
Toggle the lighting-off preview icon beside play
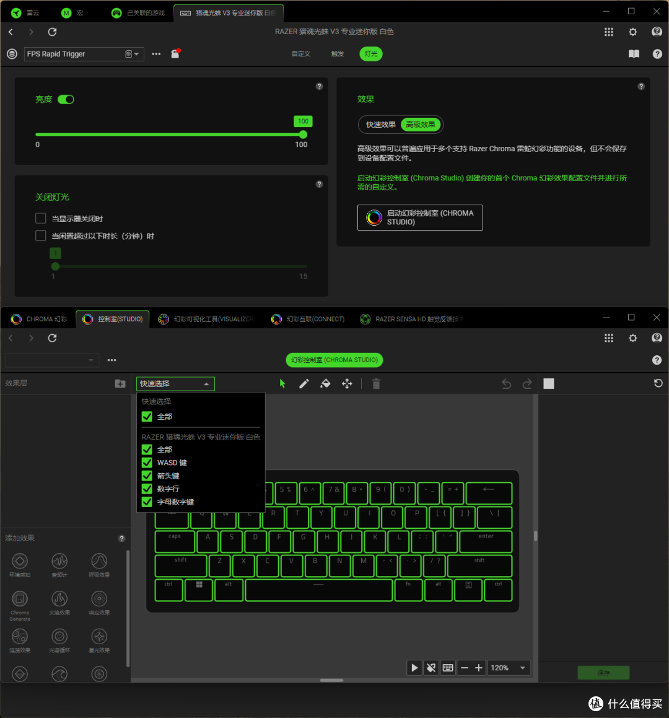tap(431, 668)
